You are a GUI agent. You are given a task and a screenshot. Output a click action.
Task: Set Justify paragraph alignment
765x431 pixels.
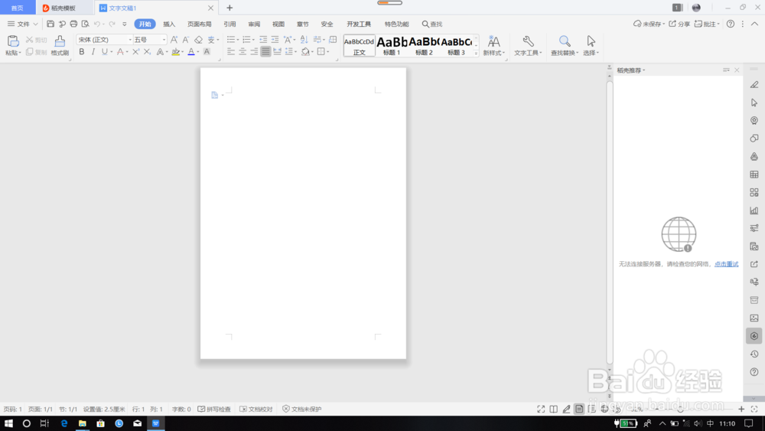point(265,52)
